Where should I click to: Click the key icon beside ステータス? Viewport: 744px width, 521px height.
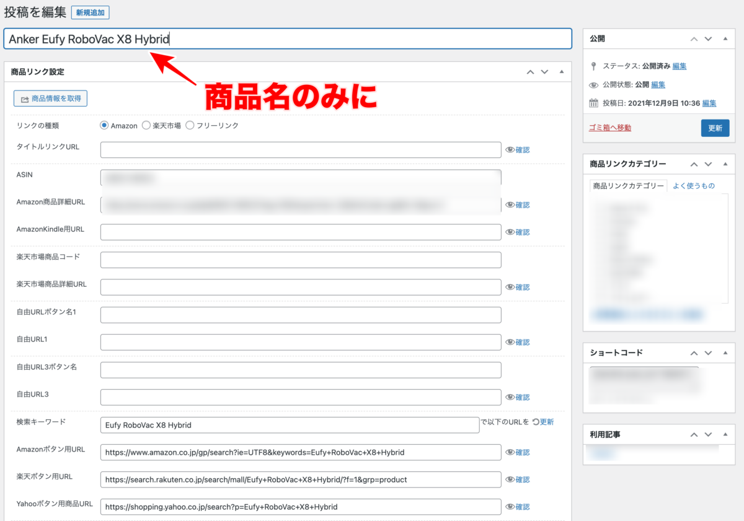point(593,66)
